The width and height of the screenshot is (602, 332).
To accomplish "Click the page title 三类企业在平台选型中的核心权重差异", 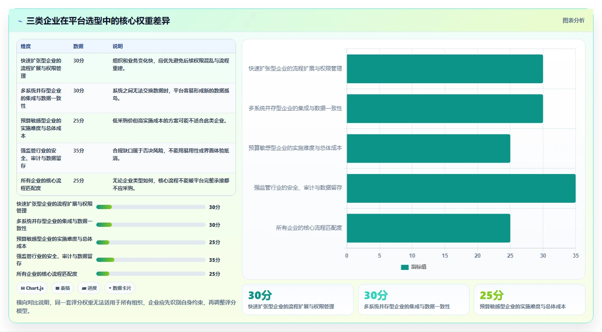I will tap(98, 21).
